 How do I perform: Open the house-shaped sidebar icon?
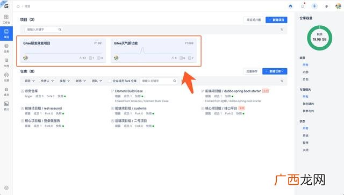6,77
